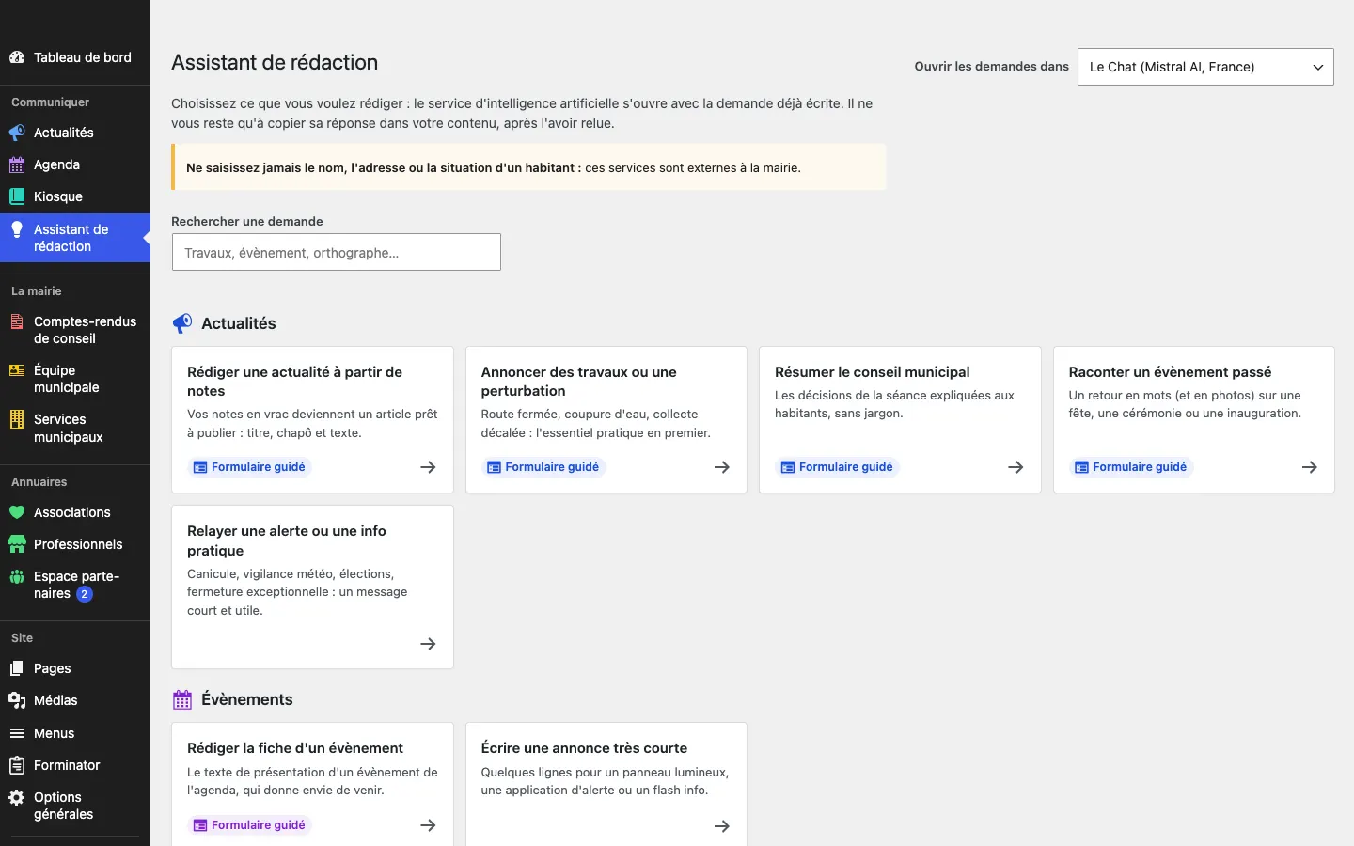1354x846 pixels.
Task: Click arrow on Raconter un évènement passé card
Action: pyautogui.click(x=1310, y=467)
